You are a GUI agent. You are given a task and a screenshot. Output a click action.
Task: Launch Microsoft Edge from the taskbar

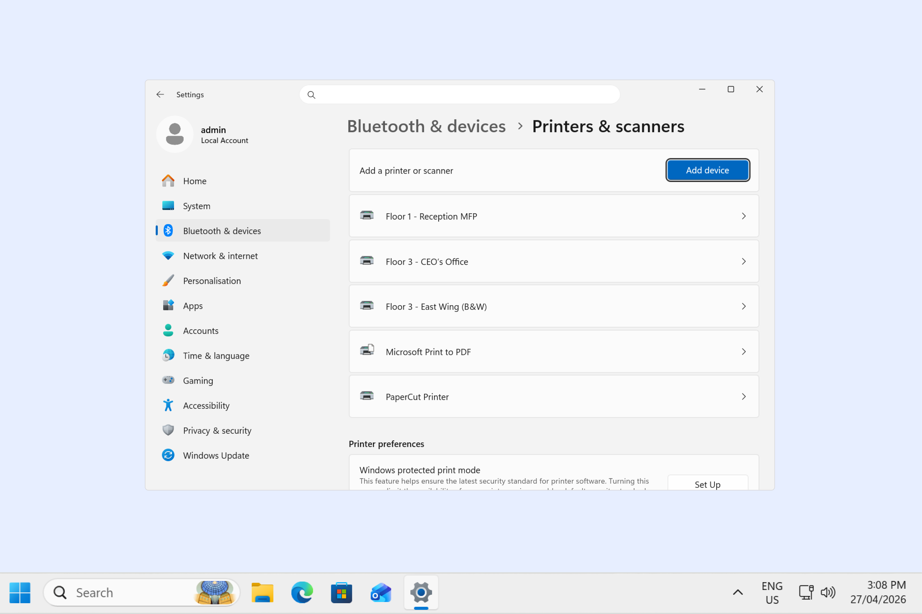302,592
